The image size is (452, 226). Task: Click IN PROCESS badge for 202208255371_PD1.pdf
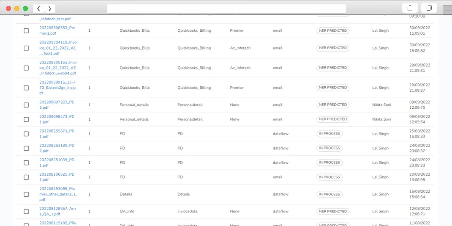click(329, 134)
